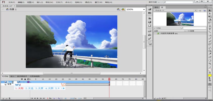Screen dimensions: 213x101
Task: Select the Eraser tool
Action: [x=210, y=57]
